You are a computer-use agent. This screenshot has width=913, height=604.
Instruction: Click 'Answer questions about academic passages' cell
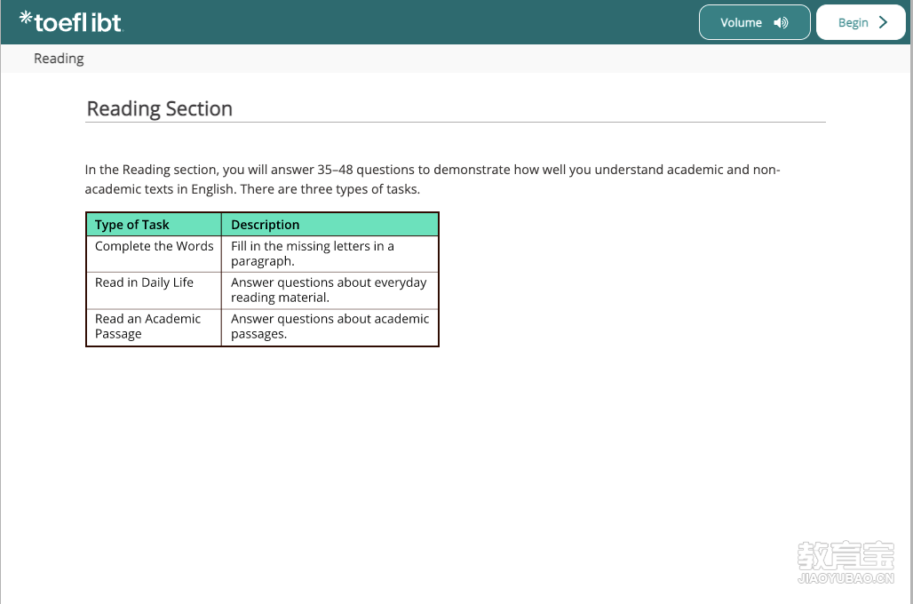(329, 327)
